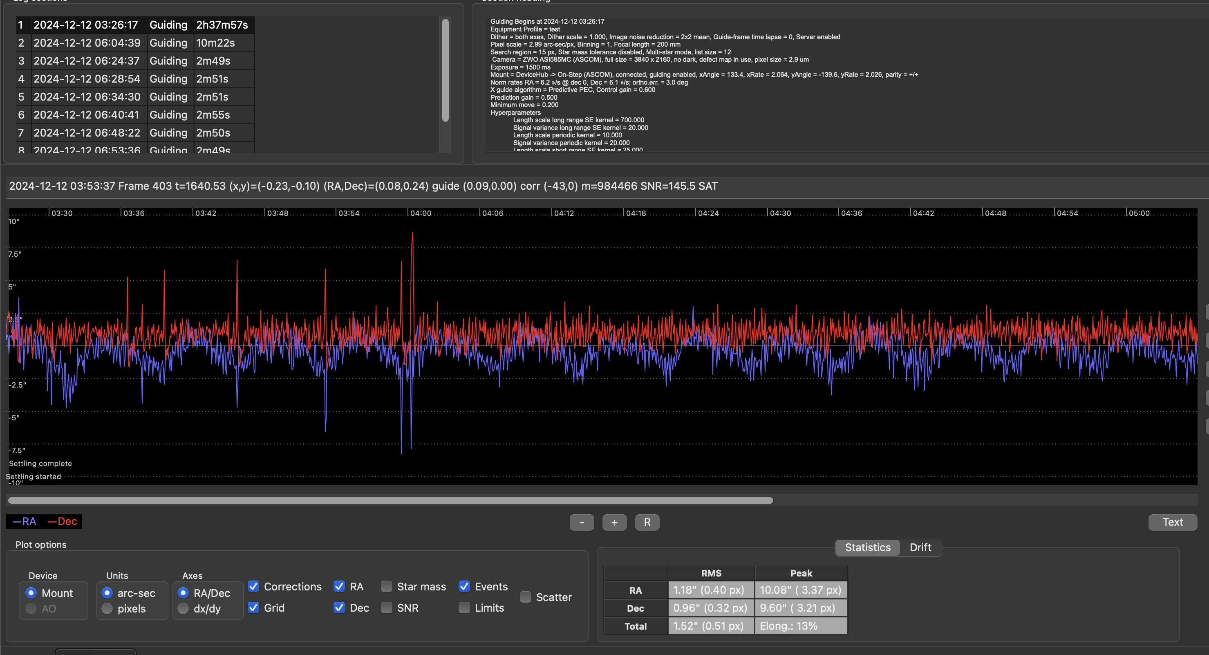Choose dx/dy axes radio button
1209x655 pixels.
(x=183, y=608)
